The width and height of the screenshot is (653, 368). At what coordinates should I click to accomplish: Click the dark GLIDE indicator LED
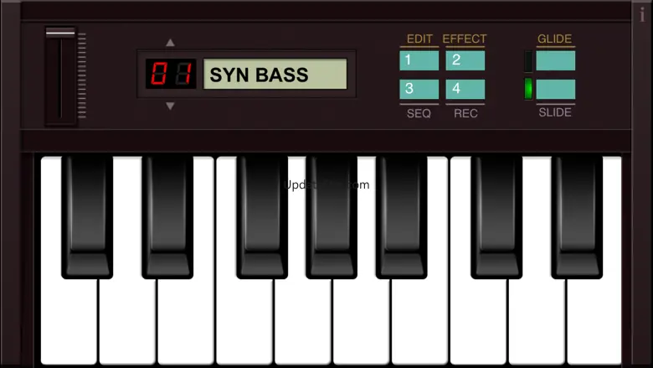coord(528,61)
